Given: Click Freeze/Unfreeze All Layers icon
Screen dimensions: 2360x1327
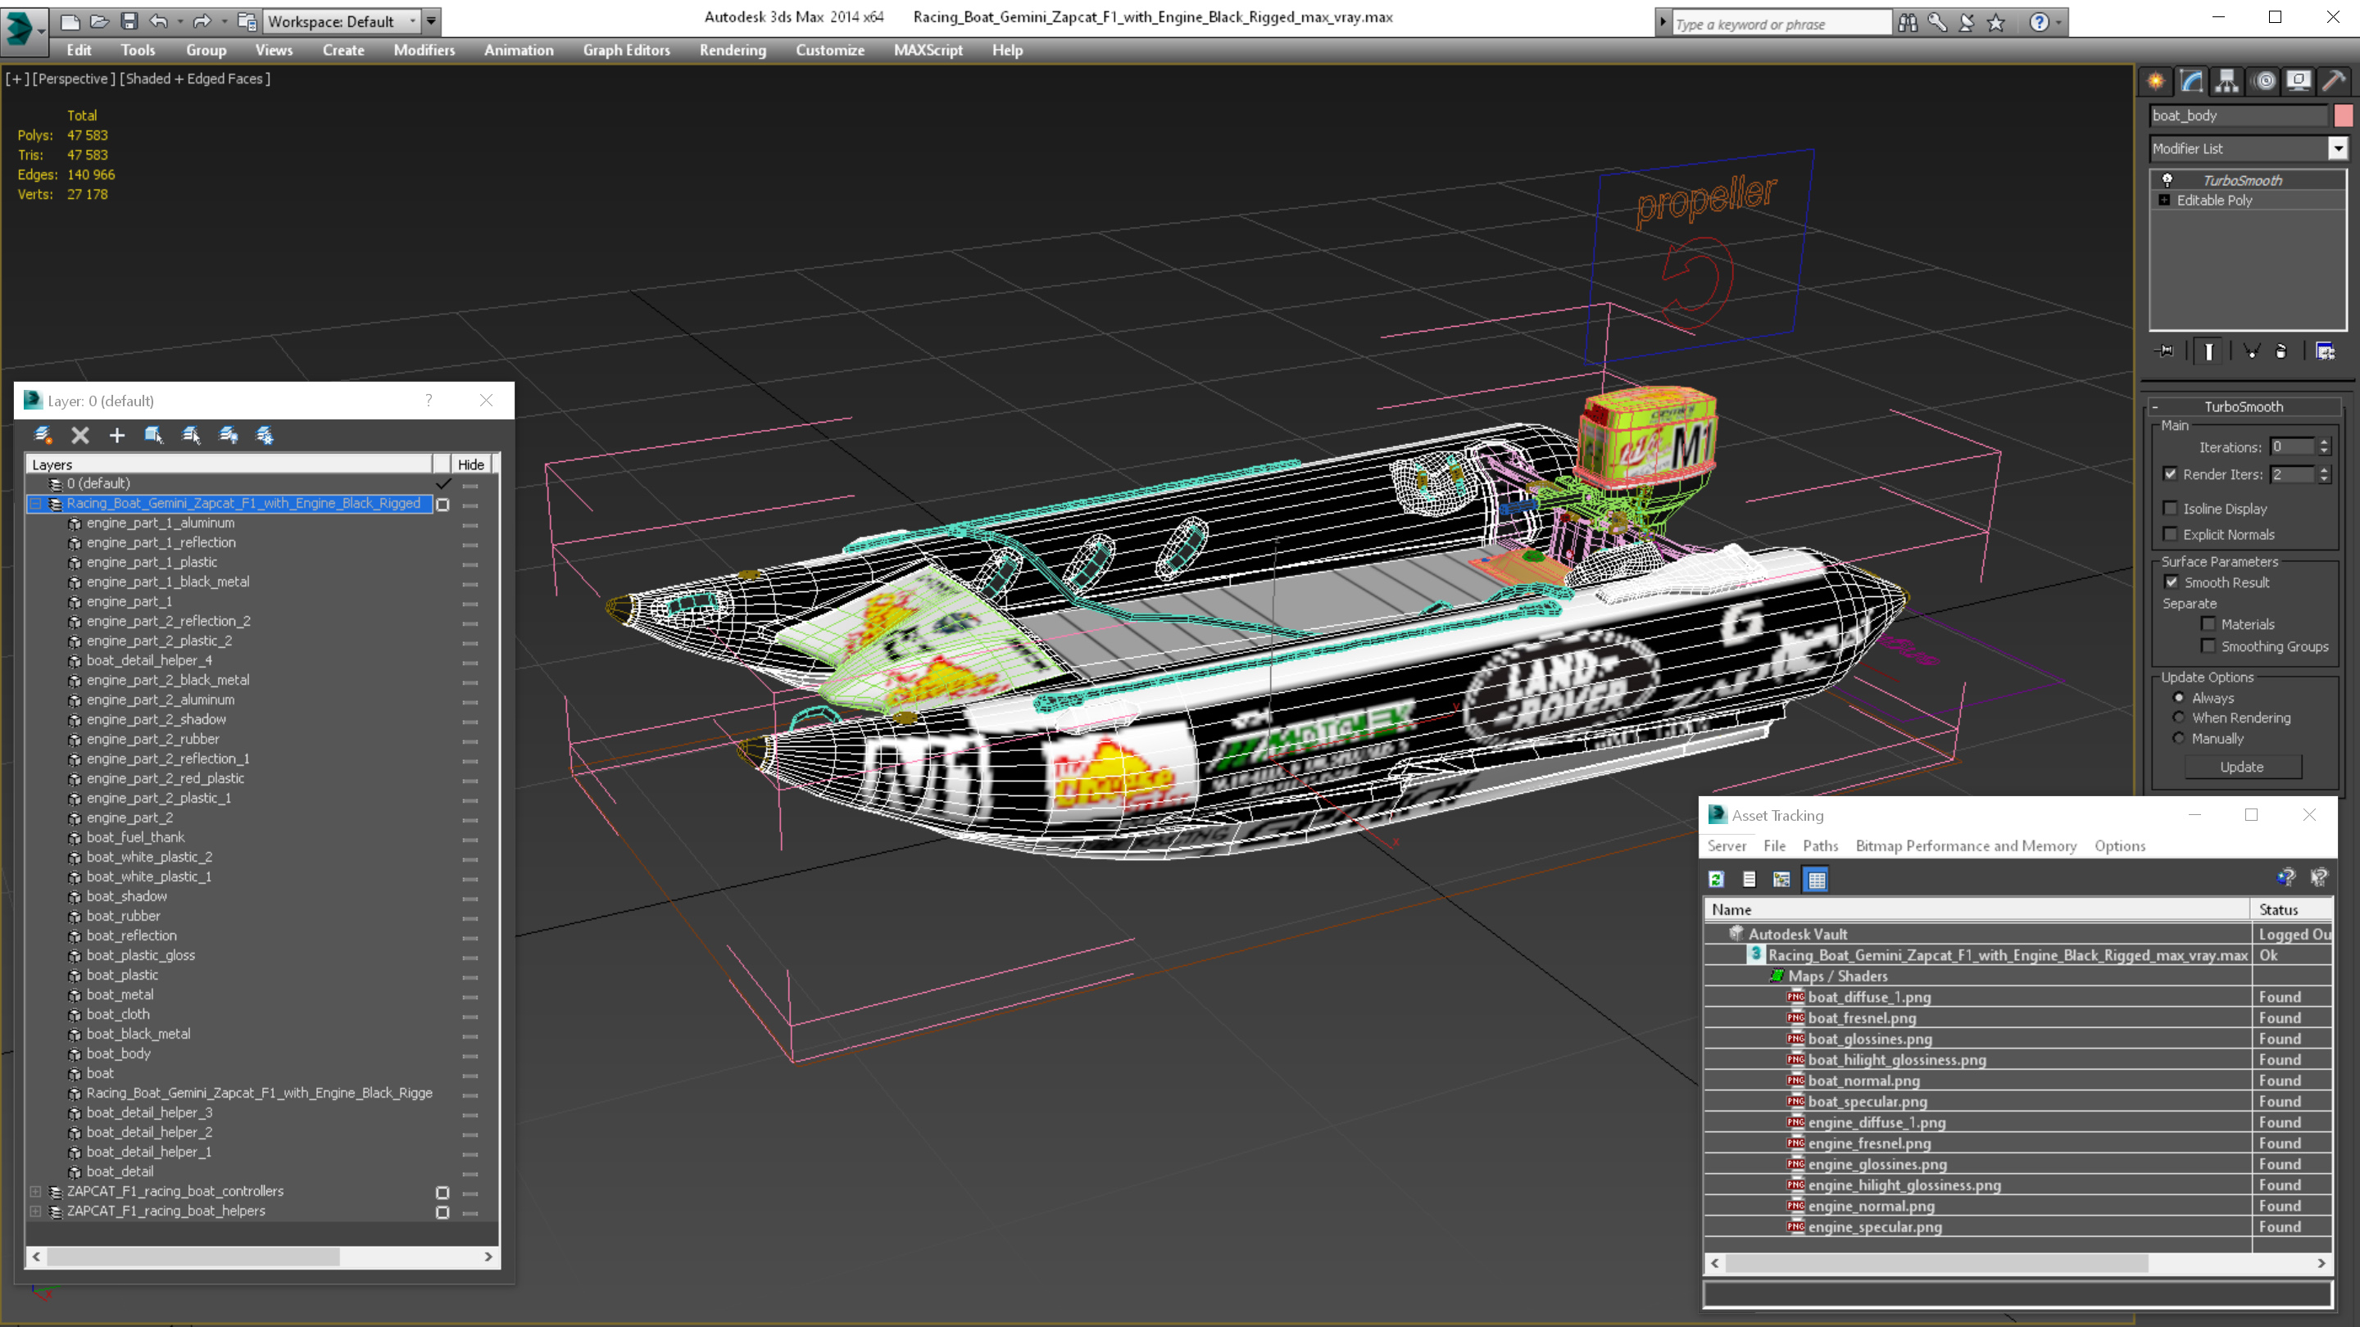Looking at the screenshot, I should coord(265,435).
